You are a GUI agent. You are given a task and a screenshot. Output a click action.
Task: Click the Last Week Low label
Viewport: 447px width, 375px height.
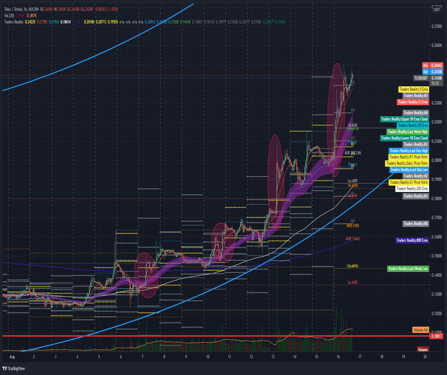pyautogui.click(x=408, y=269)
